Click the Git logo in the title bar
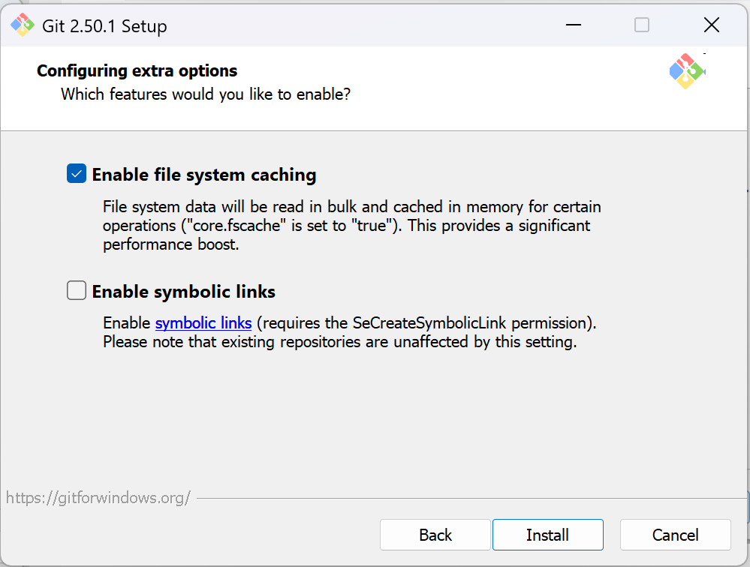 point(23,25)
